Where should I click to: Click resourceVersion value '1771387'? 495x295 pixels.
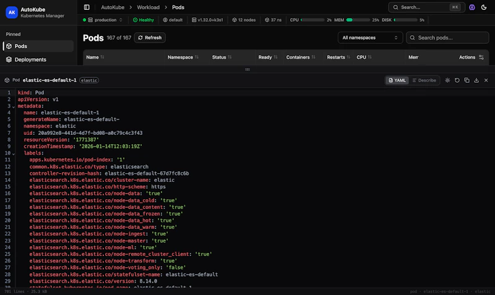[x=86, y=139]
